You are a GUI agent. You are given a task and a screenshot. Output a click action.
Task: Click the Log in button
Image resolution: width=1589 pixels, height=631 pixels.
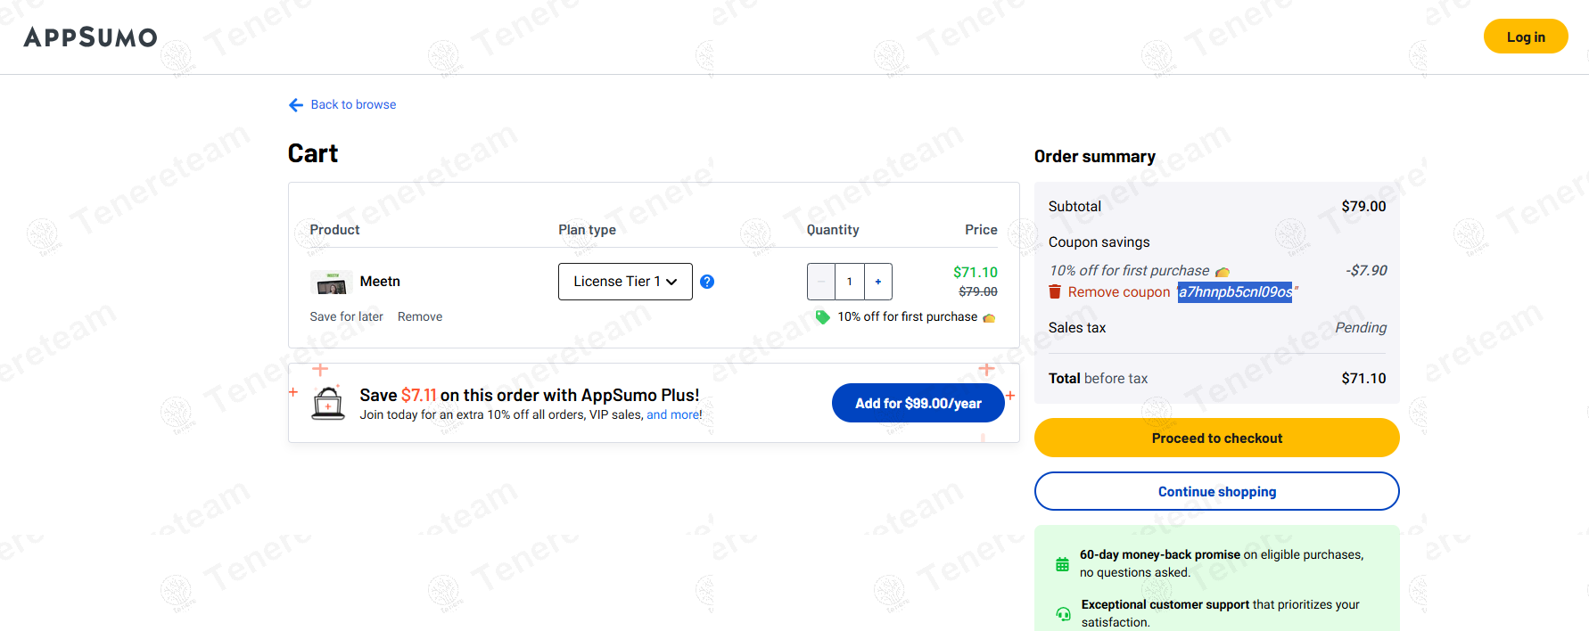[x=1525, y=37]
